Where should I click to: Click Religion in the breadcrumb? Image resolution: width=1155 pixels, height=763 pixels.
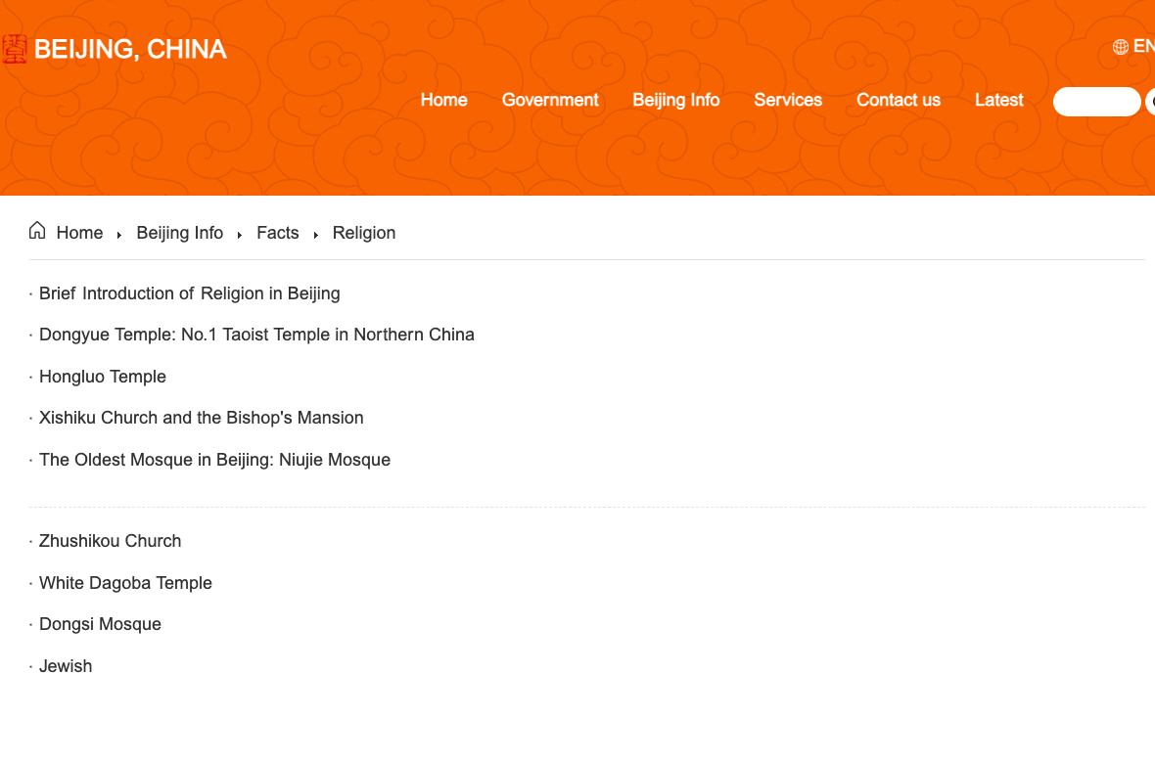364,233
